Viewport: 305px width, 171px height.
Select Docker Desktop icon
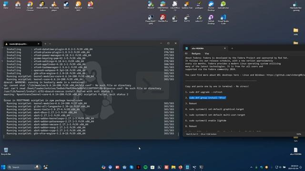click(x=211, y=6)
